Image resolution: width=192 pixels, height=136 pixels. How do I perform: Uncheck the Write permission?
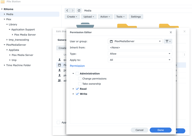coord(77,94)
